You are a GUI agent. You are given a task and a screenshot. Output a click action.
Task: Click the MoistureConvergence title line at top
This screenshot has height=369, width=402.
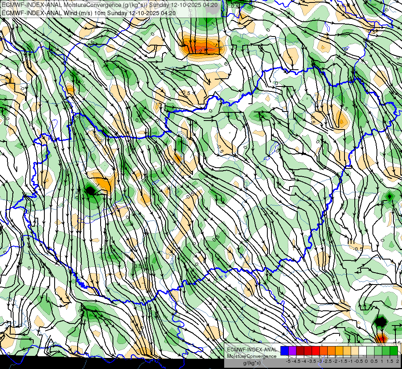click(x=110, y=5)
